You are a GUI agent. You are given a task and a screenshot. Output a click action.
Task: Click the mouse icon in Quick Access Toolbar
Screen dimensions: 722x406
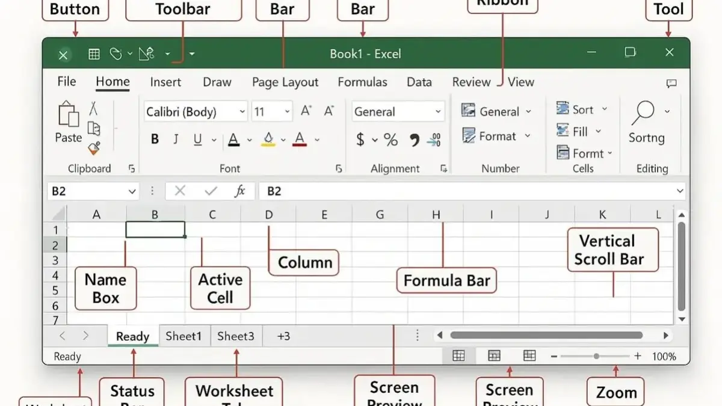(x=116, y=54)
